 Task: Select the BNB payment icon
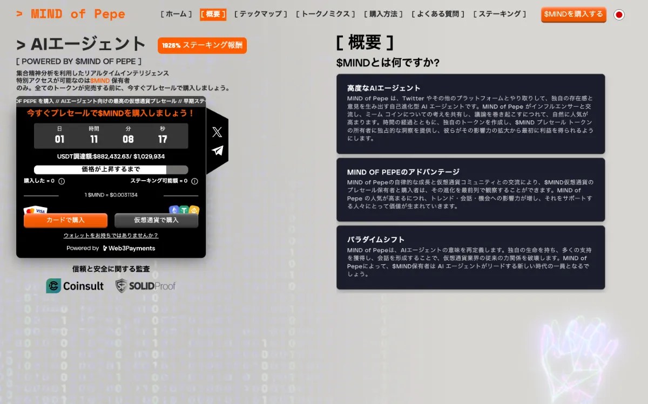[194, 210]
